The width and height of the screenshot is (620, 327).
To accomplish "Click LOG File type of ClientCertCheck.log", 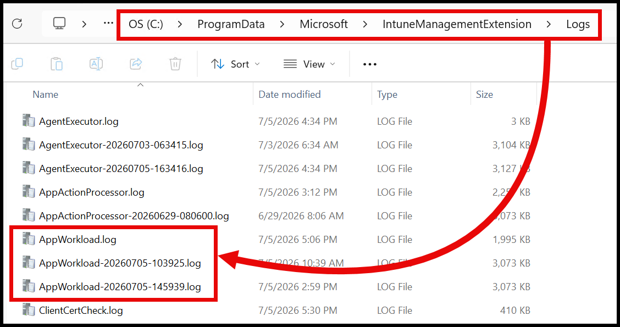I will 395,311.
